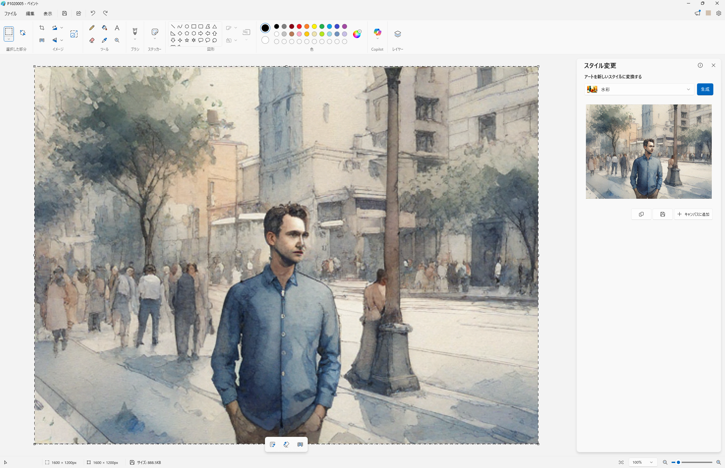
Task: Click the Text tool icon
Action: [117, 28]
